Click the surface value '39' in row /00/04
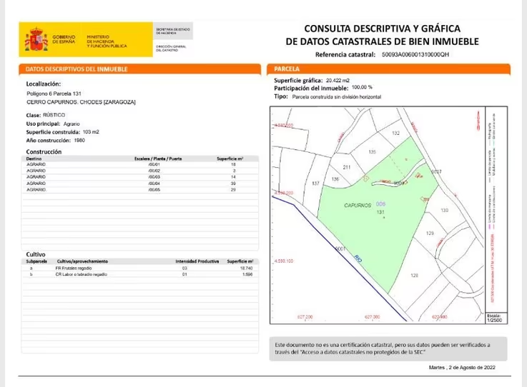Screen dimensions: 527x387 tap(233, 184)
